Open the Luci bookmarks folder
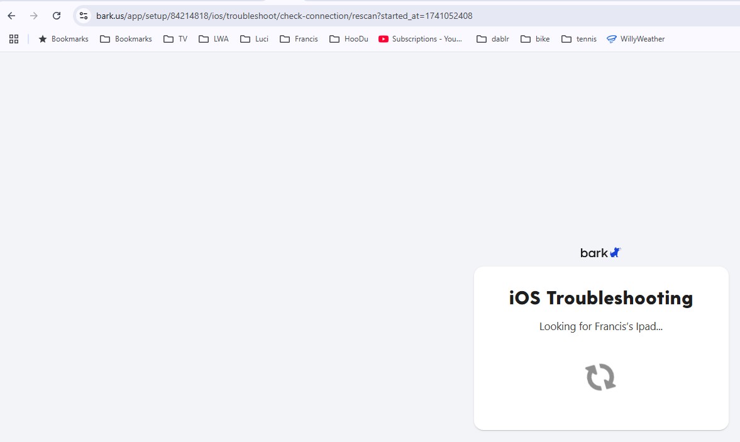The height and width of the screenshot is (442, 740). coord(255,39)
